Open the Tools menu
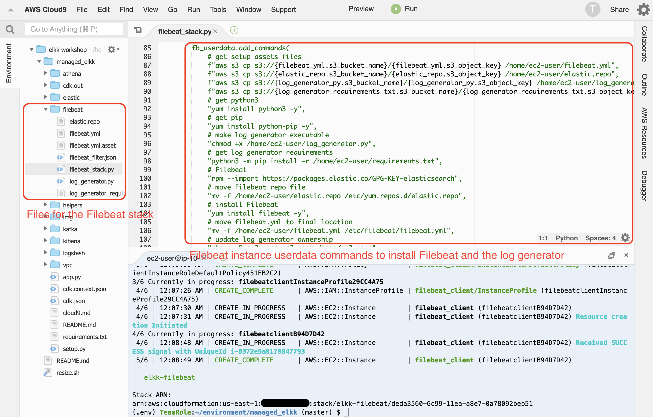 coord(218,10)
